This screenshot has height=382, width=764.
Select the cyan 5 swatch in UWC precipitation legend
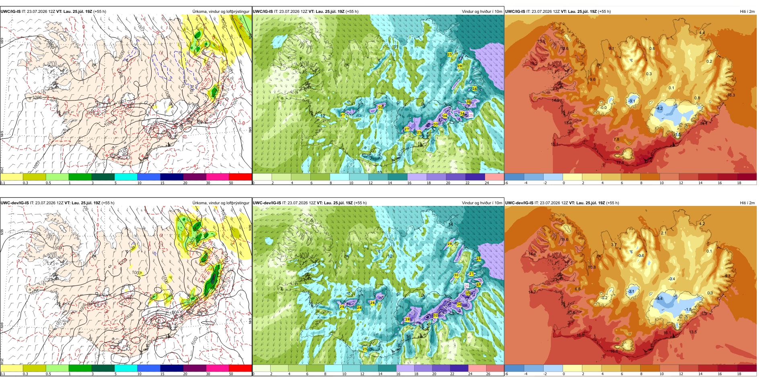click(126, 177)
